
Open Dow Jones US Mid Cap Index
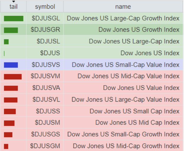coord(137,123)
